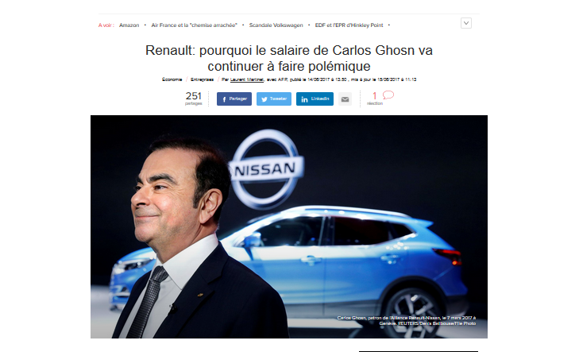Open the Amazon topic link
The width and height of the screenshot is (579, 352).
point(129,25)
